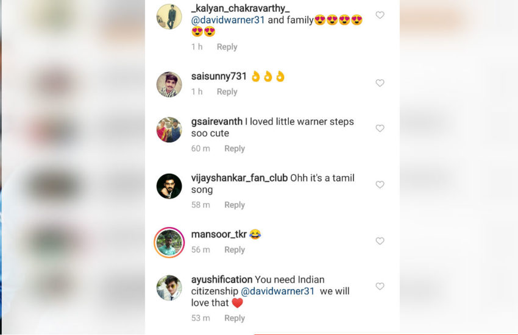The image size is (518, 335).
Task: Open ayushification's profile avatar
Action: point(169,288)
